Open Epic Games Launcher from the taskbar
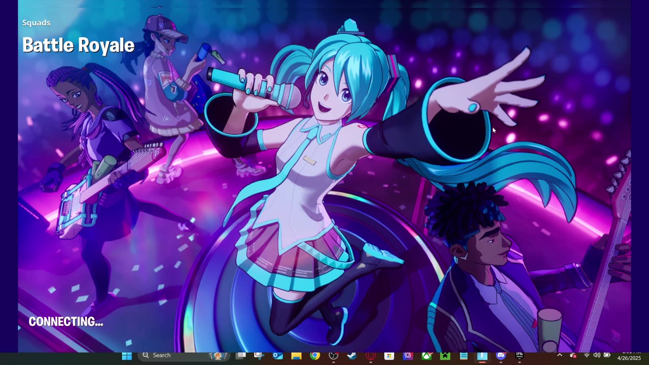 pos(519,356)
